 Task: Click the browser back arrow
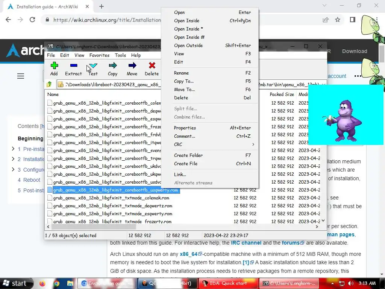pyautogui.click(x=8, y=20)
